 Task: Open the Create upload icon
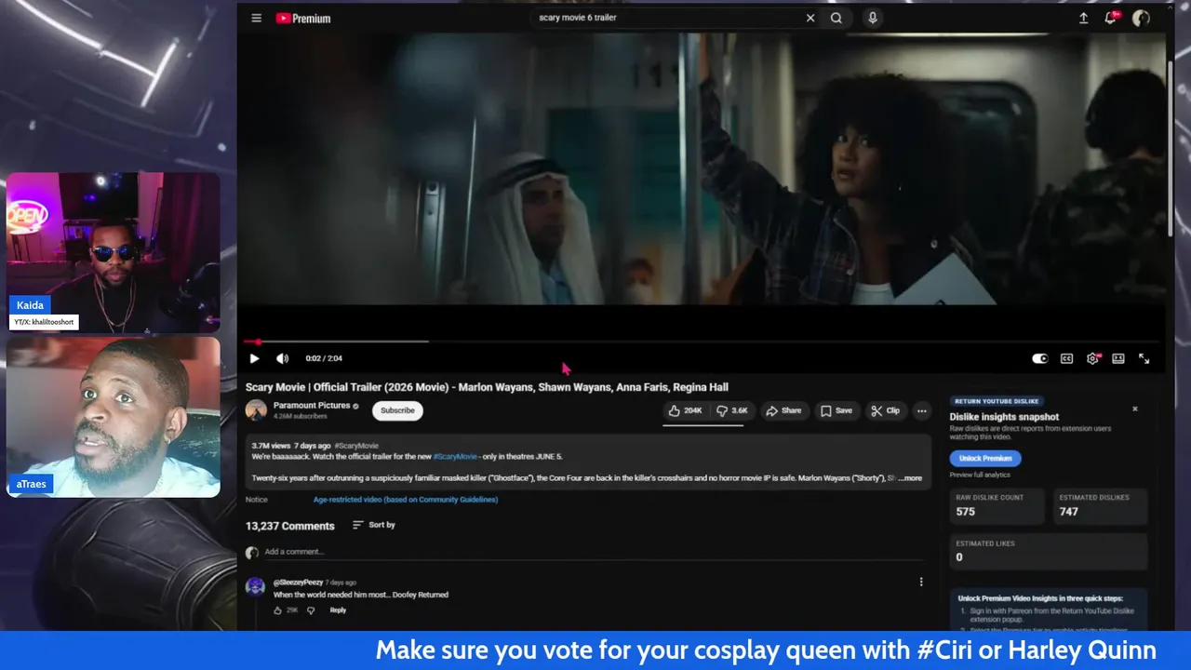[x=1083, y=18]
